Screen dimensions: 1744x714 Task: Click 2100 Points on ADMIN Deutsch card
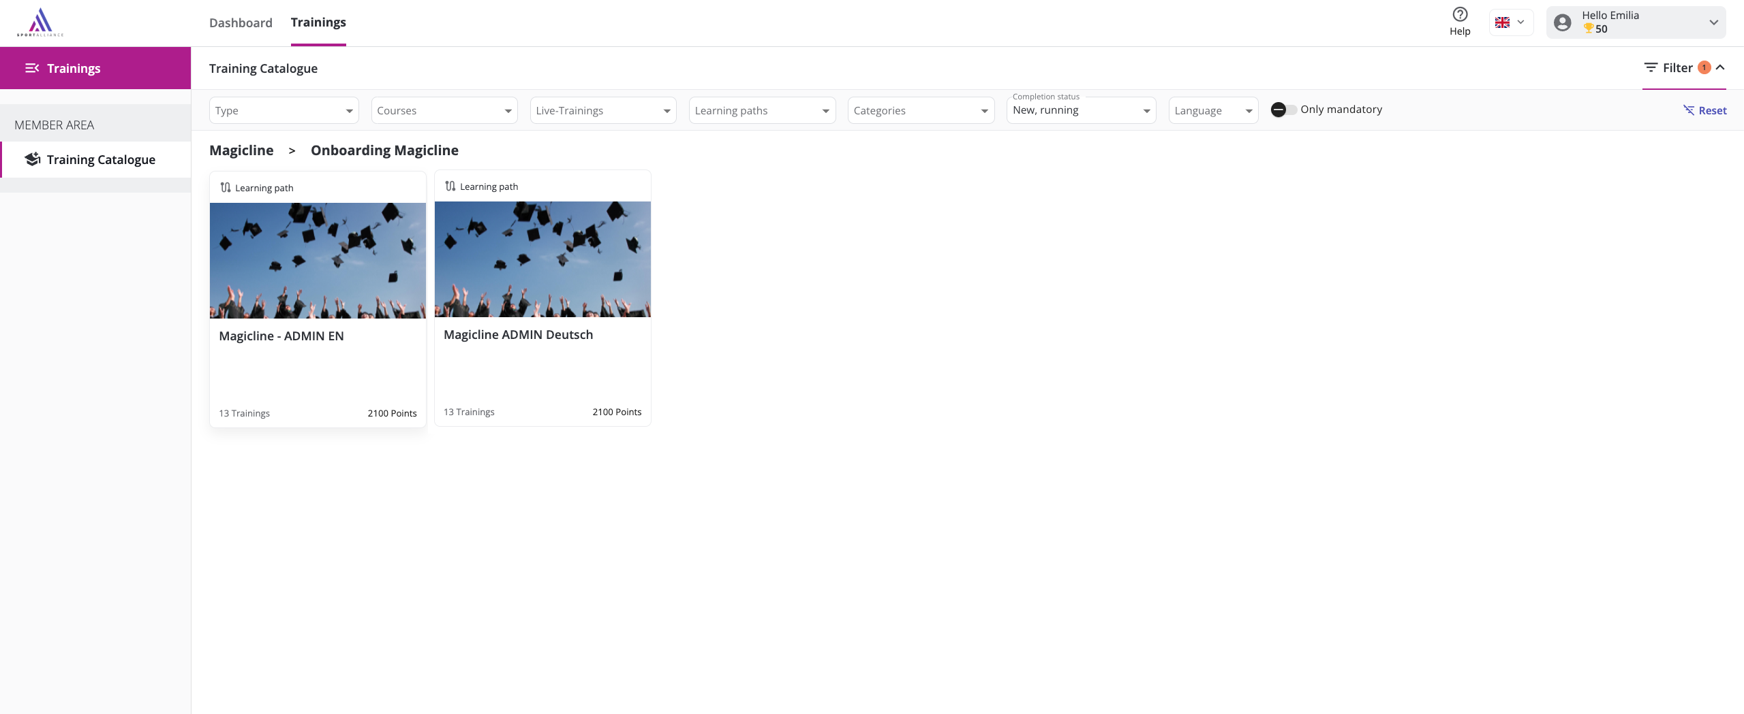(617, 412)
